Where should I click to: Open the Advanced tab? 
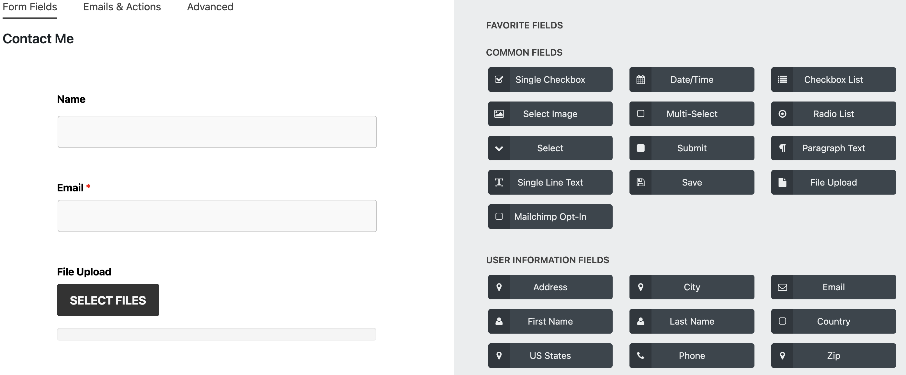coord(210,7)
